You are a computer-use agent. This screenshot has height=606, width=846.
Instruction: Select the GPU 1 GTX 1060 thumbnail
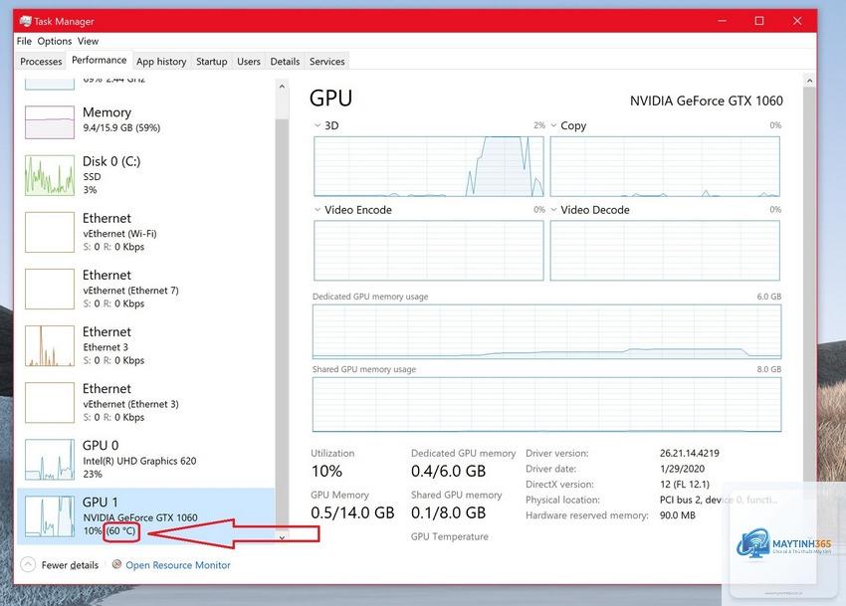[x=50, y=516]
